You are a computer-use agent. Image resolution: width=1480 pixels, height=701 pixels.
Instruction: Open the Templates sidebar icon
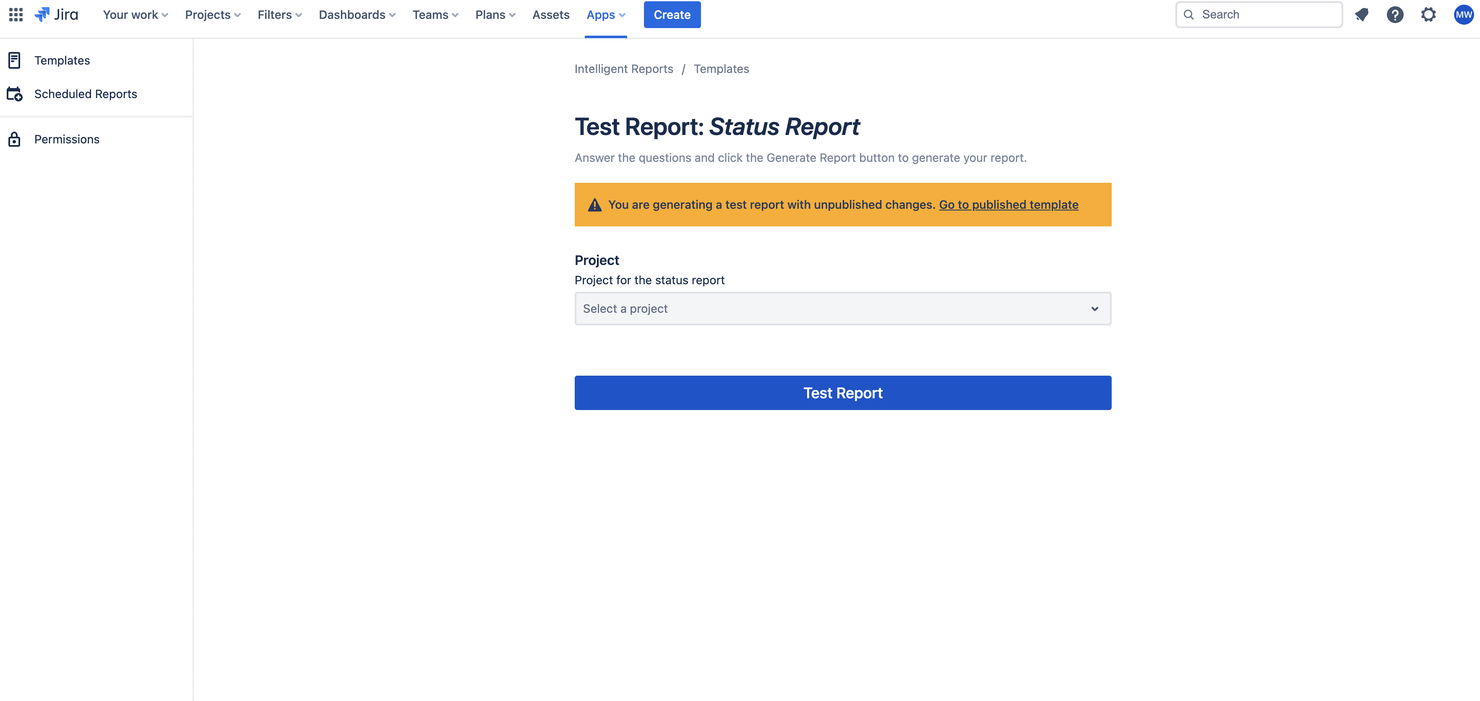pyautogui.click(x=15, y=60)
